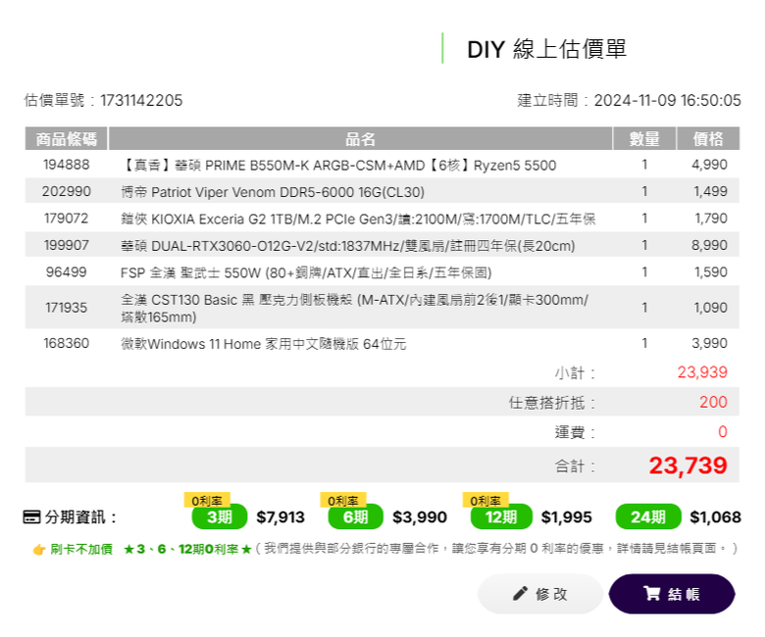765x637 pixels.
Task: Click the Patriot Viper Venom DDR5-6000 product name
Action: pos(273,192)
